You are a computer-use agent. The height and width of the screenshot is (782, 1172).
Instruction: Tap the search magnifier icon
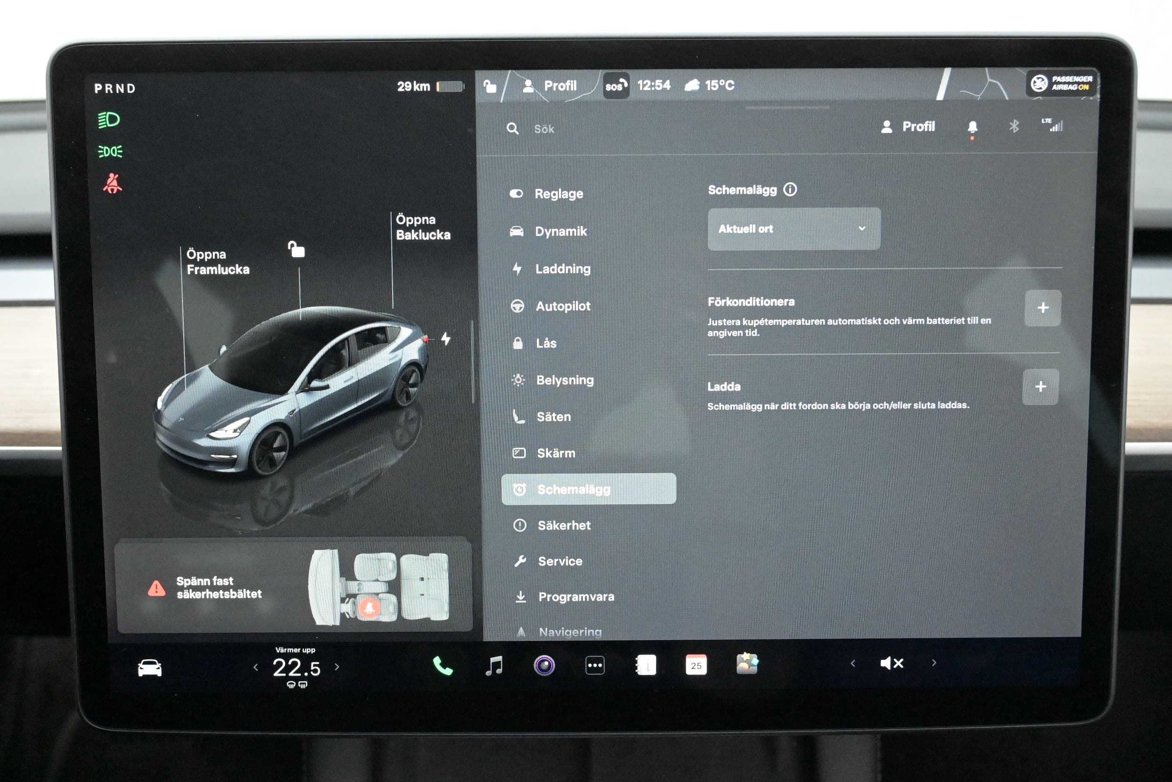point(513,129)
